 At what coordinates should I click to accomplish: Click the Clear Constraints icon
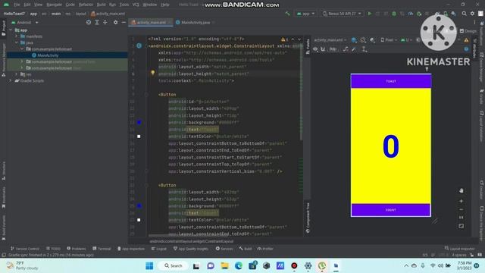click(x=346, y=49)
